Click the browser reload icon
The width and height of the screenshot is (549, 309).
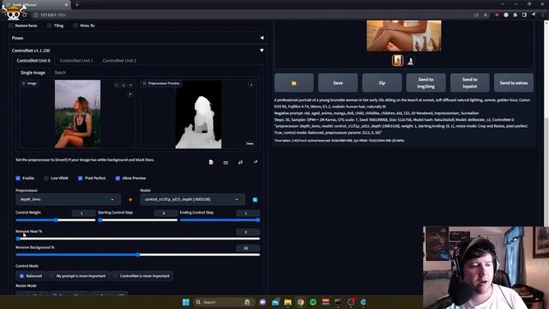[x=25, y=15]
